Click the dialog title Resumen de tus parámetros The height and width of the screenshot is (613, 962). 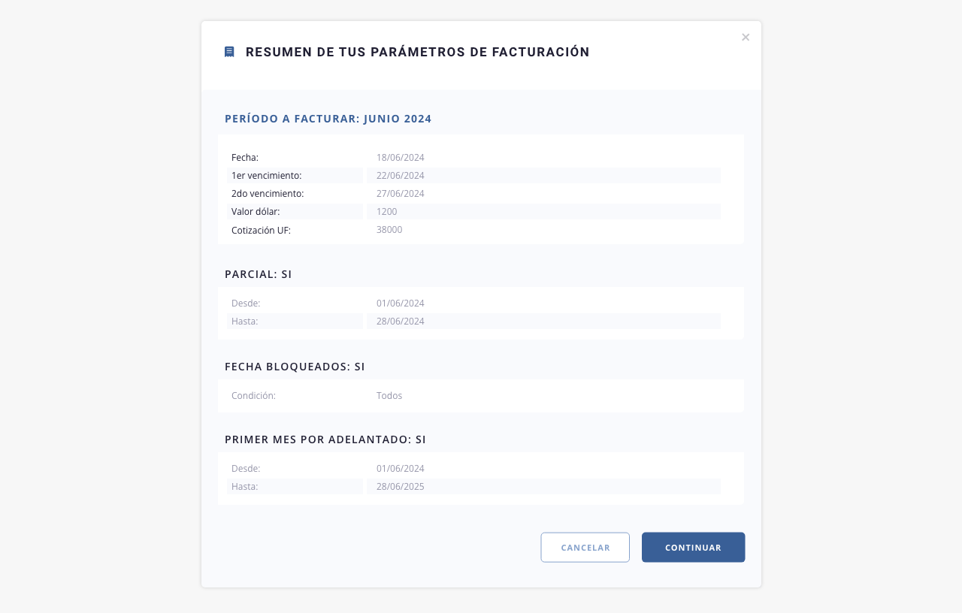[418, 52]
